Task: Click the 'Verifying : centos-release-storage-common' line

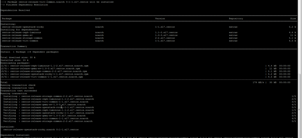Action: [x=48, y=121]
